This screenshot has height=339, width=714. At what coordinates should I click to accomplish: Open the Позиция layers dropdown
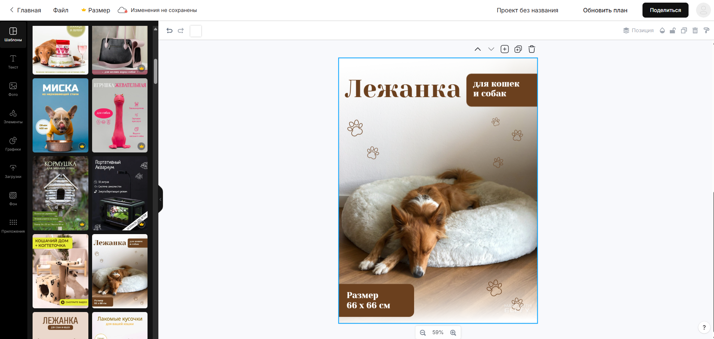pos(638,31)
